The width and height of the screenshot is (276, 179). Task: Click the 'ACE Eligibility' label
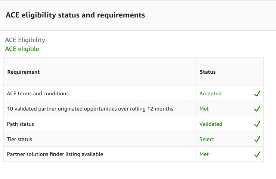pyautogui.click(x=25, y=40)
